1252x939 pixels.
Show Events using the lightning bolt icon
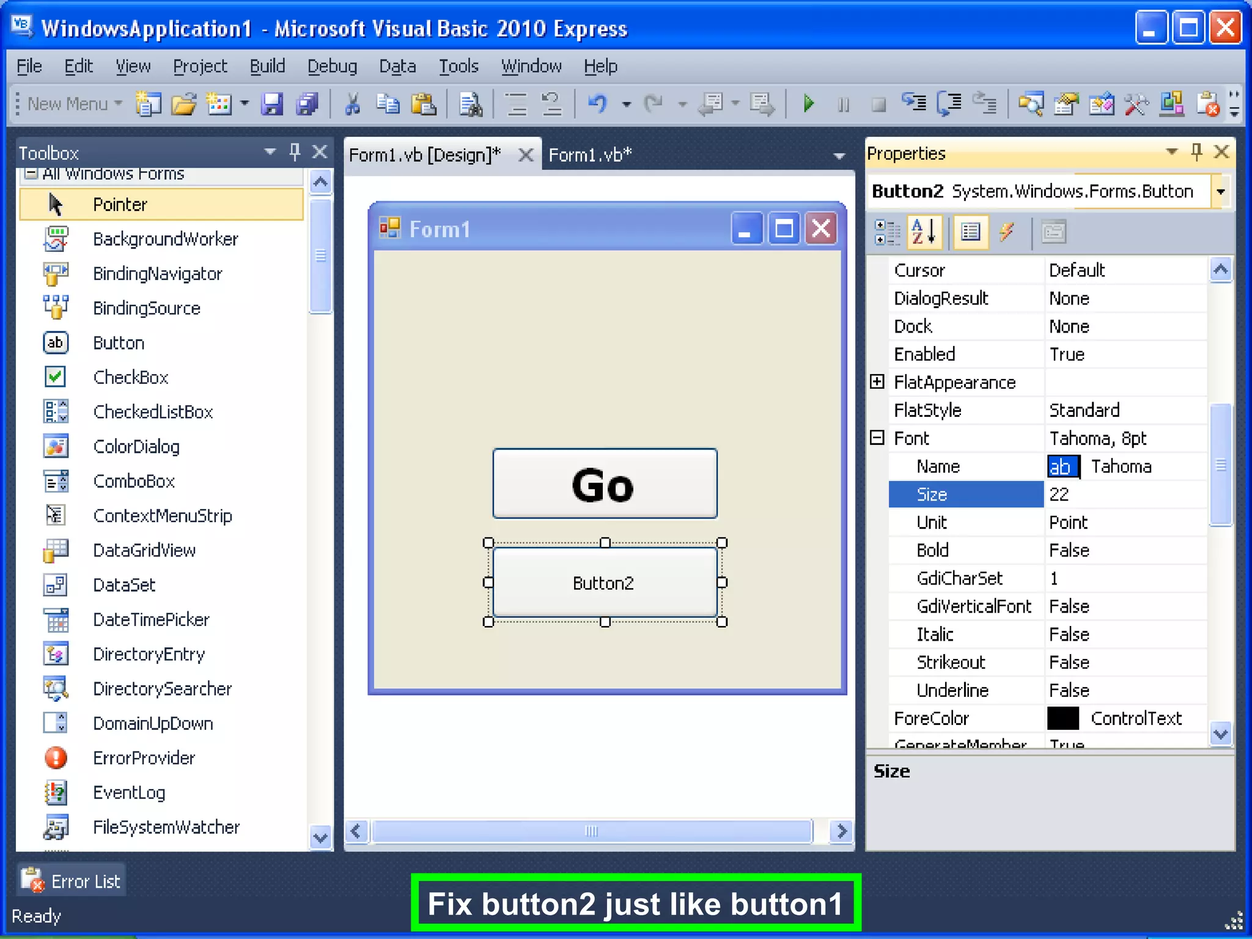click(1006, 232)
